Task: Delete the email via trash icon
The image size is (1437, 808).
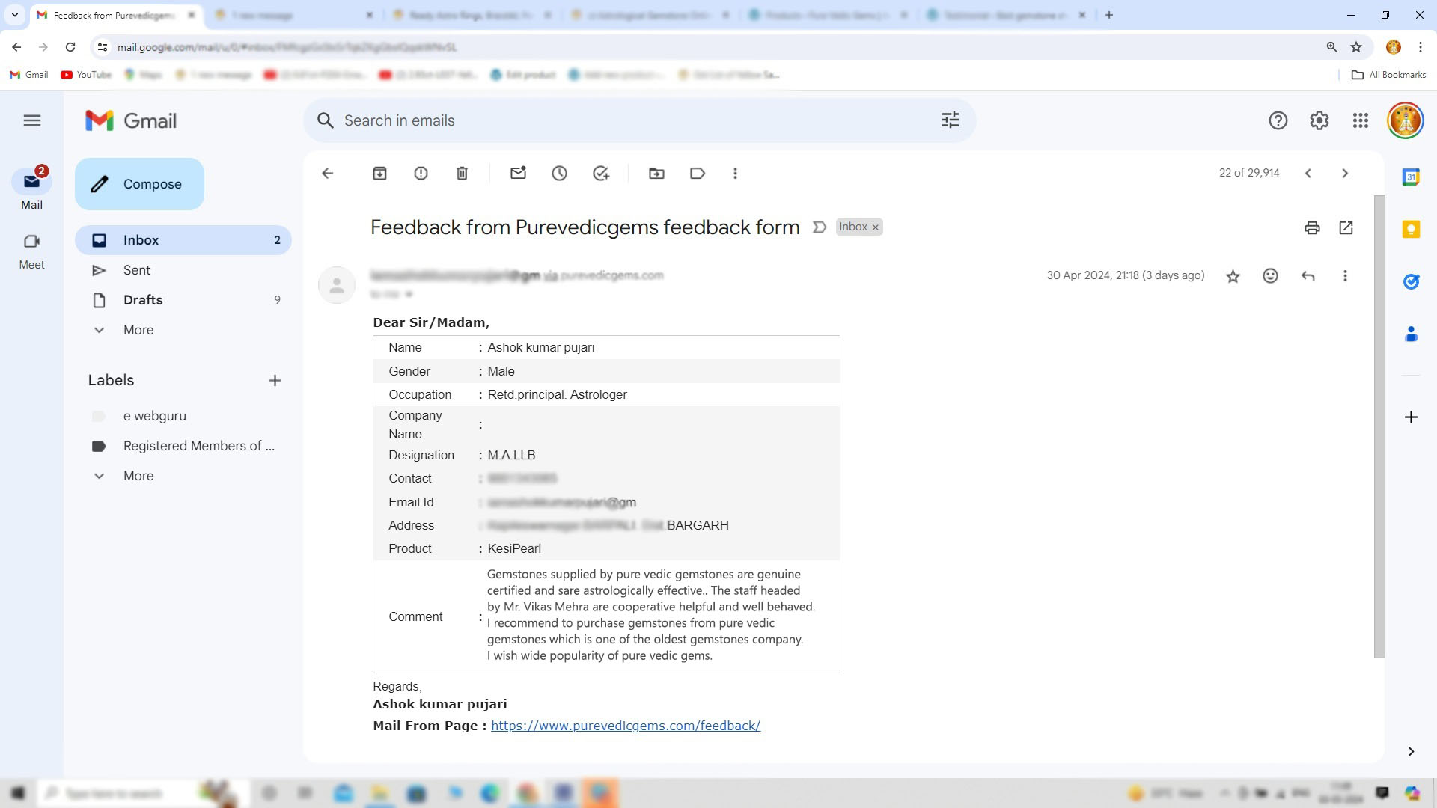Action: pyautogui.click(x=462, y=174)
